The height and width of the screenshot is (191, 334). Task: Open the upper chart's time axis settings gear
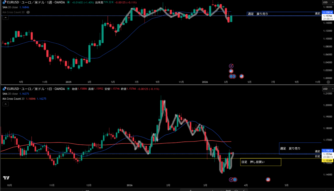pyautogui.click(x=327, y=82)
